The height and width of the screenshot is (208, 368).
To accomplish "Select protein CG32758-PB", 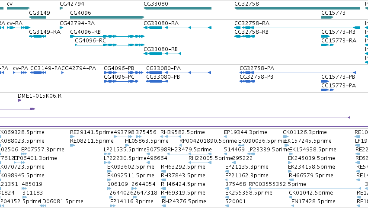I will (247, 81).
